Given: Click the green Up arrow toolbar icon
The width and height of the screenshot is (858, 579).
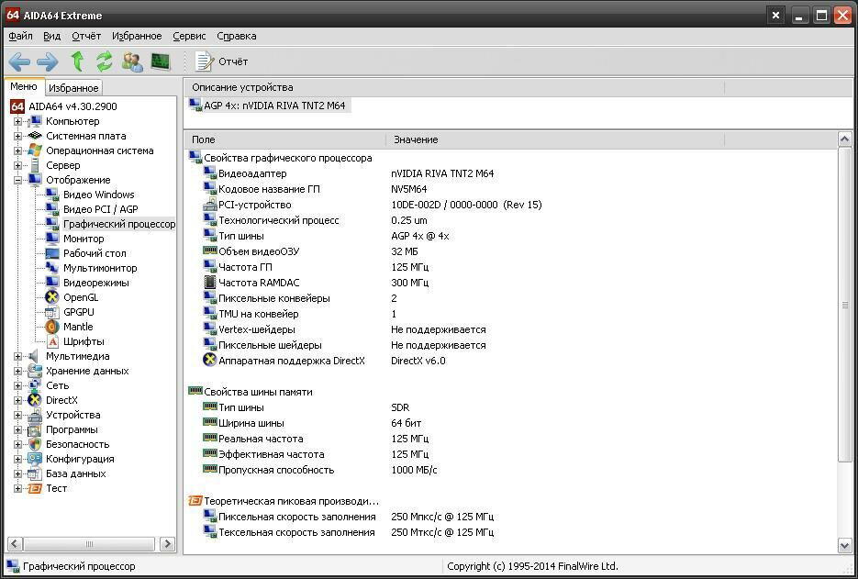Looking at the screenshot, I should point(77,61).
